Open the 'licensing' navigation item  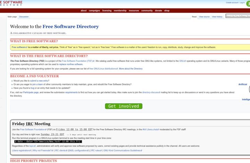[107, 11]
